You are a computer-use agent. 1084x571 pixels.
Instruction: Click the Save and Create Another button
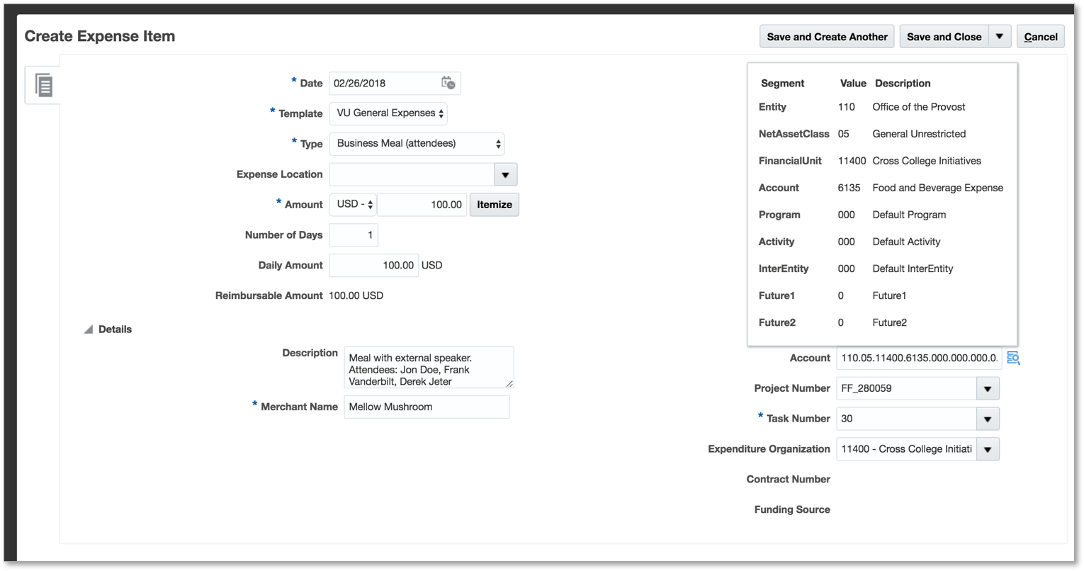tap(826, 37)
